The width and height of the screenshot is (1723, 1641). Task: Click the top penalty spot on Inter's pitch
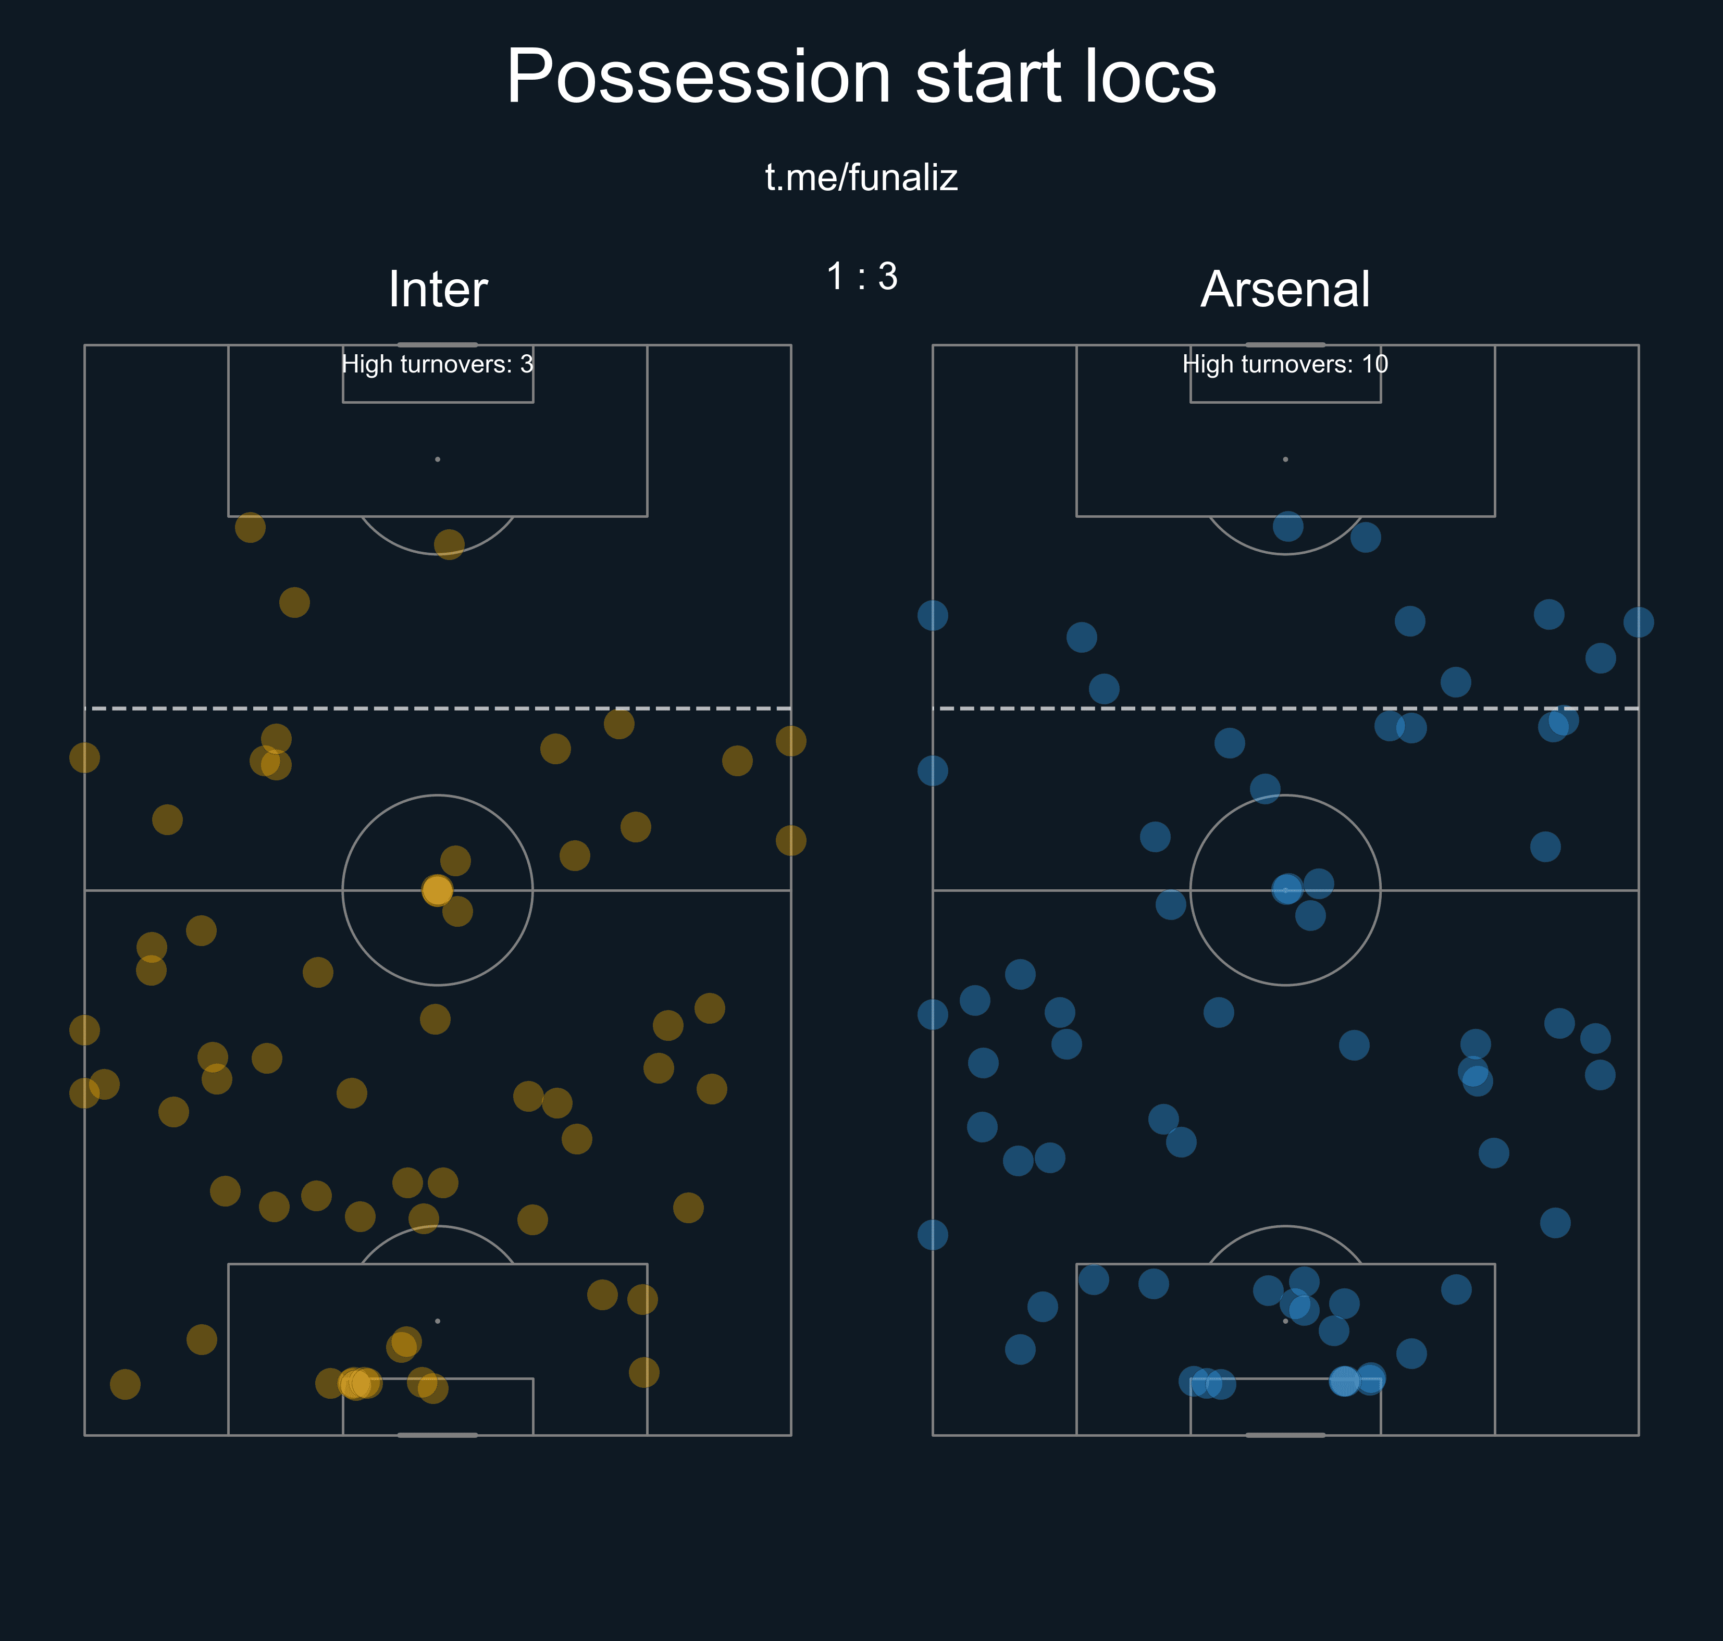tap(437, 459)
